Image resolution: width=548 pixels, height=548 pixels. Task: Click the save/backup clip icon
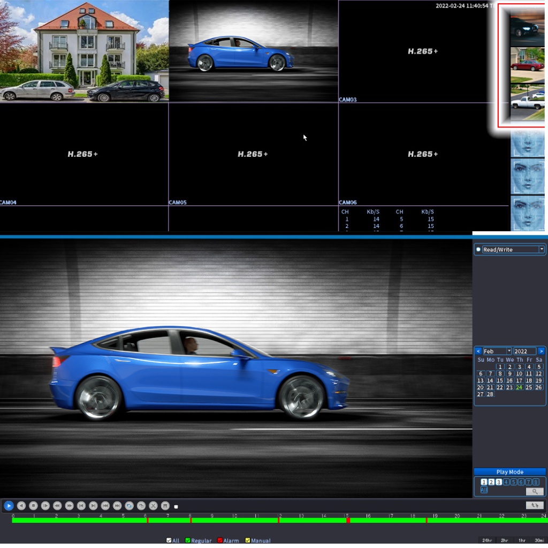pos(165,505)
